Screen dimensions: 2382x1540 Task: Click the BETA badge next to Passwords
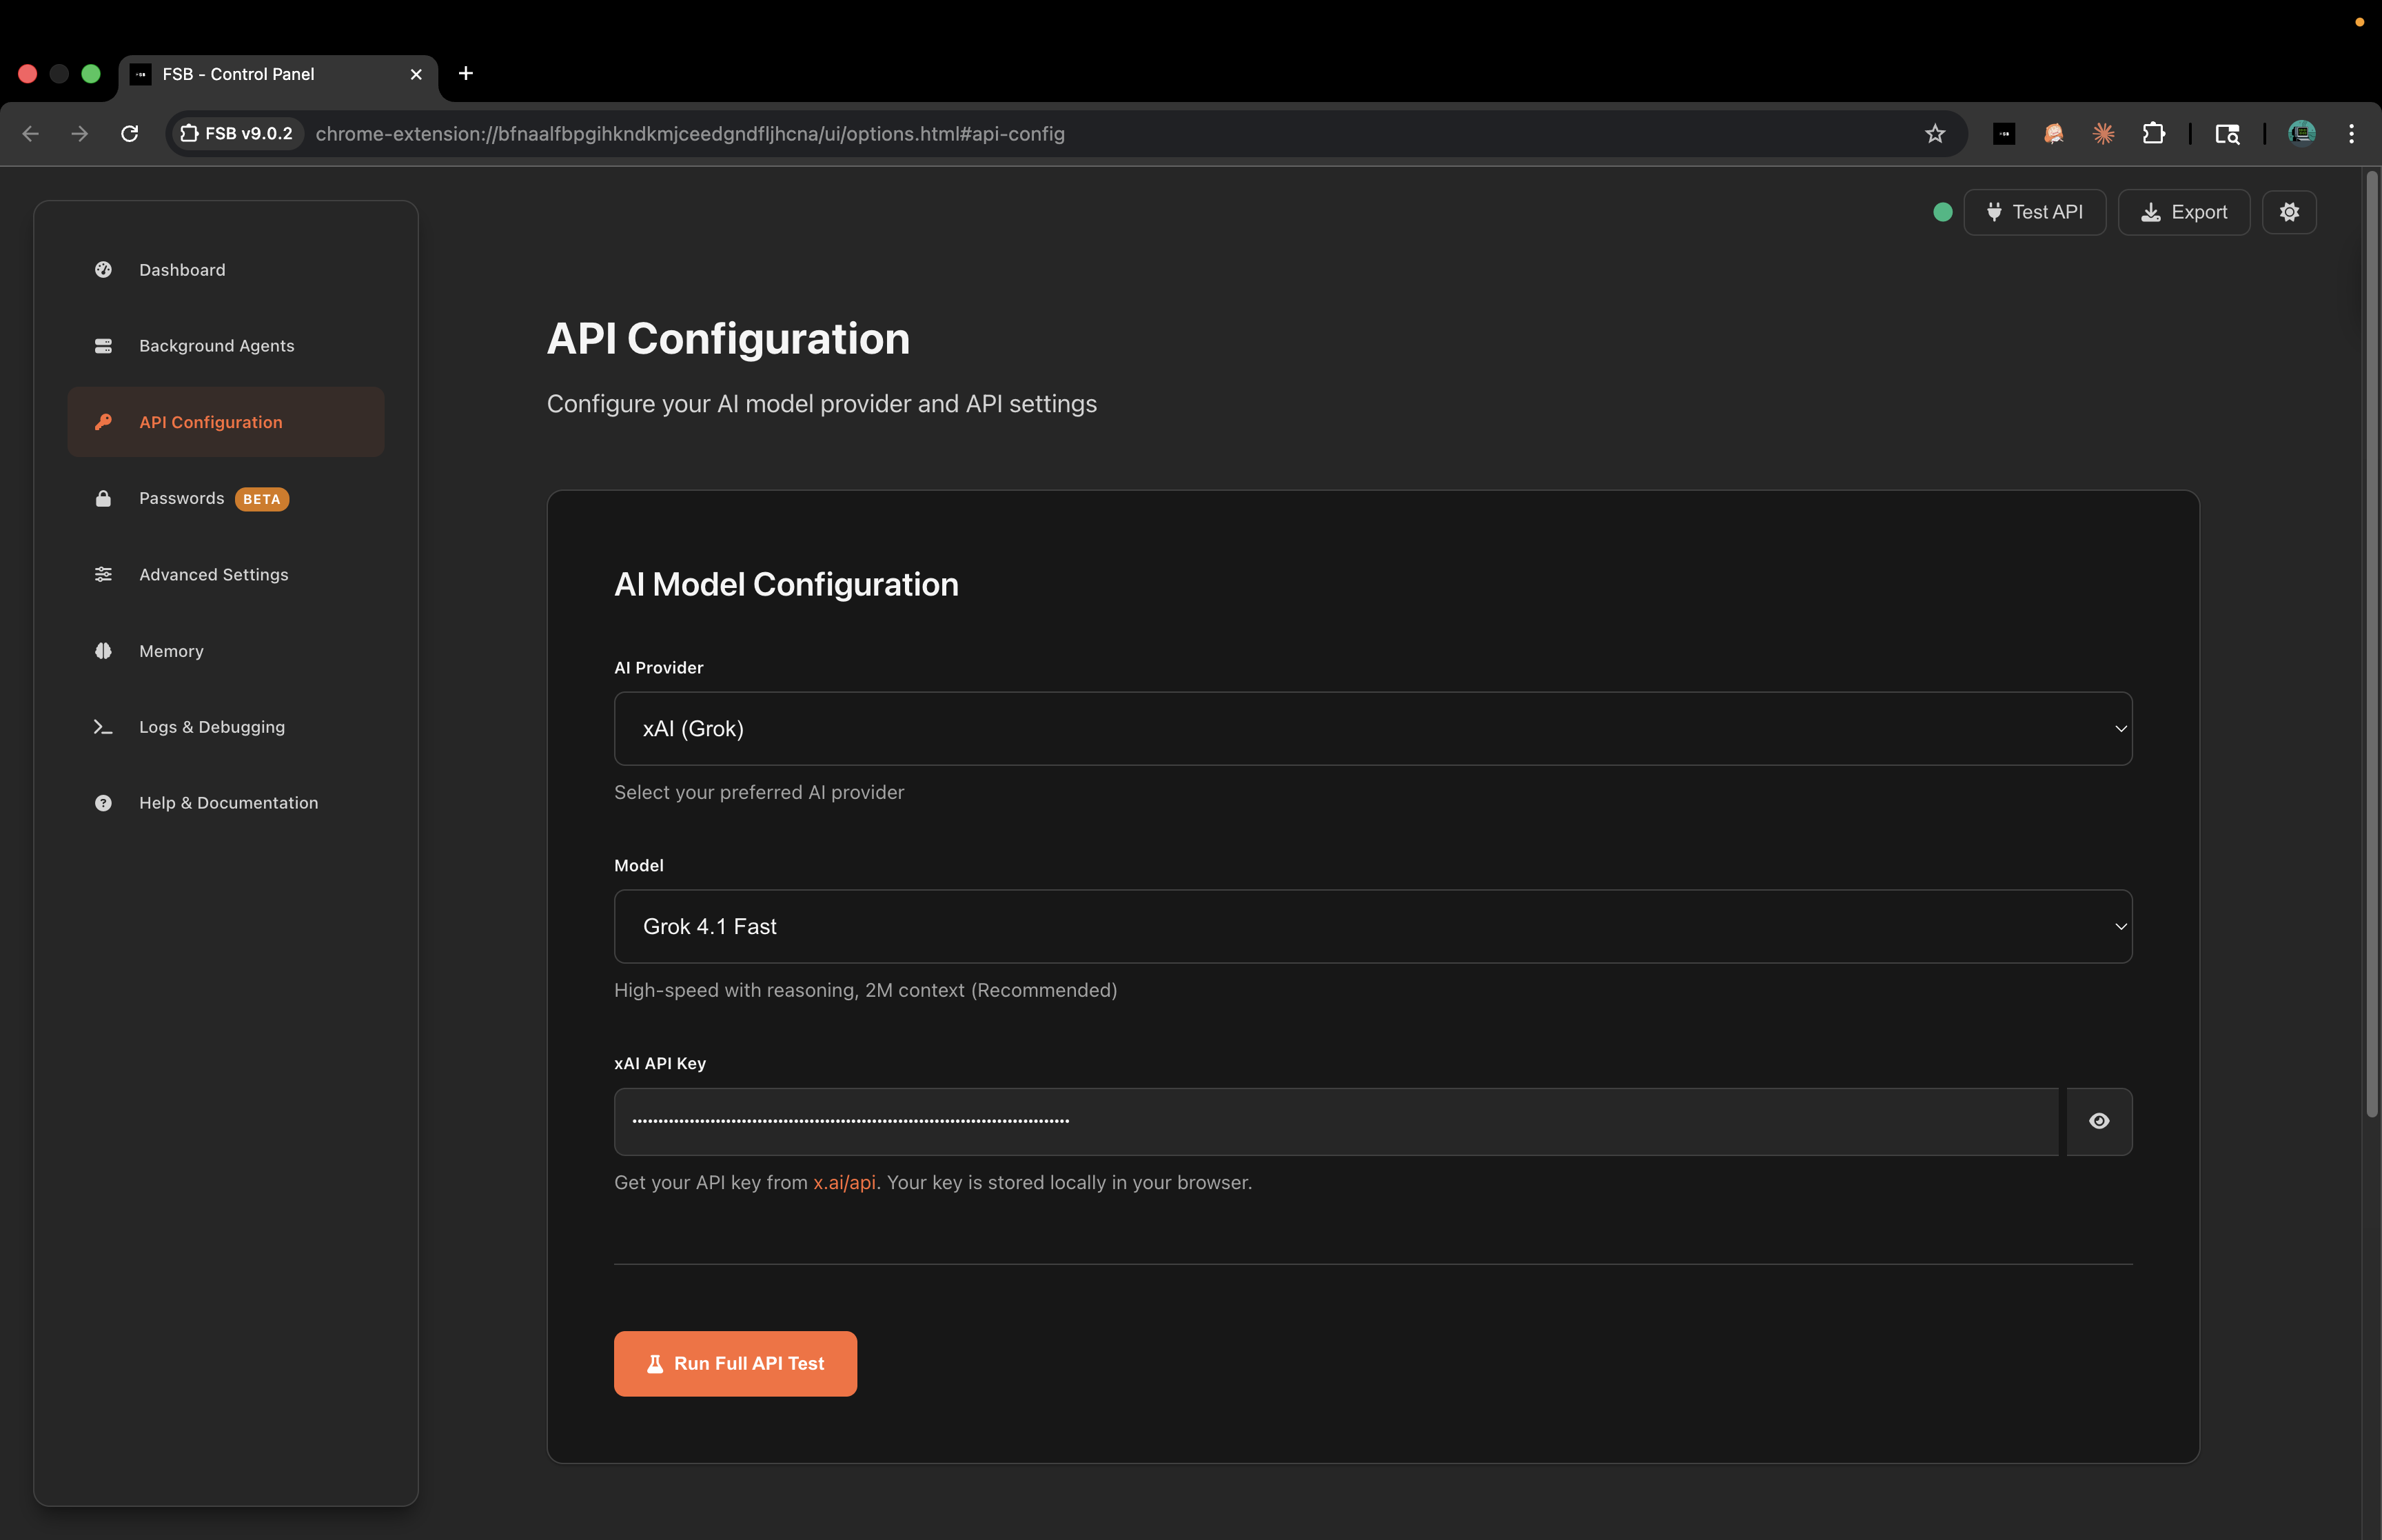(262, 499)
